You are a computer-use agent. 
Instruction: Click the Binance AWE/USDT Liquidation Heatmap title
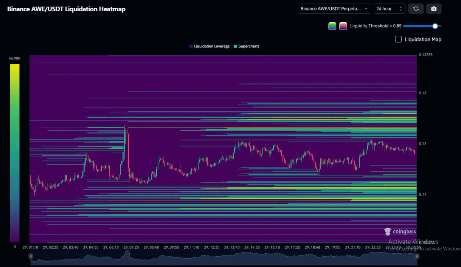66,9
